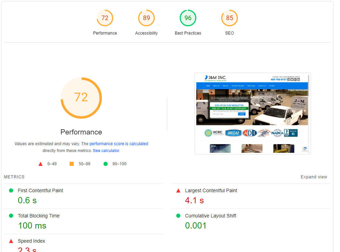340x252 pixels.
Task: Click the 0–49 legend range text
Action: [52, 164]
